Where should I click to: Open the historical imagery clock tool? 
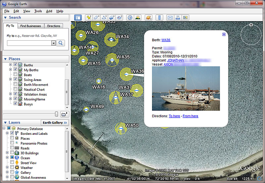point(130,18)
